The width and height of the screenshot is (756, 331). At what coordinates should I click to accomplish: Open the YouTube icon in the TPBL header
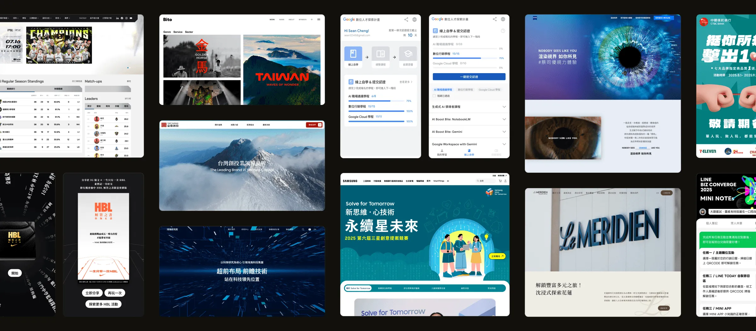(x=131, y=18)
